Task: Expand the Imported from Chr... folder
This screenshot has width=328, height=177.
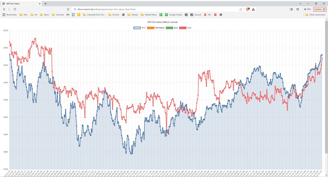Action: [x=94, y=15]
